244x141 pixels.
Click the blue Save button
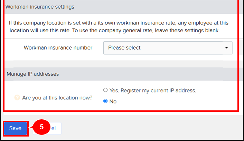click(16, 128)
